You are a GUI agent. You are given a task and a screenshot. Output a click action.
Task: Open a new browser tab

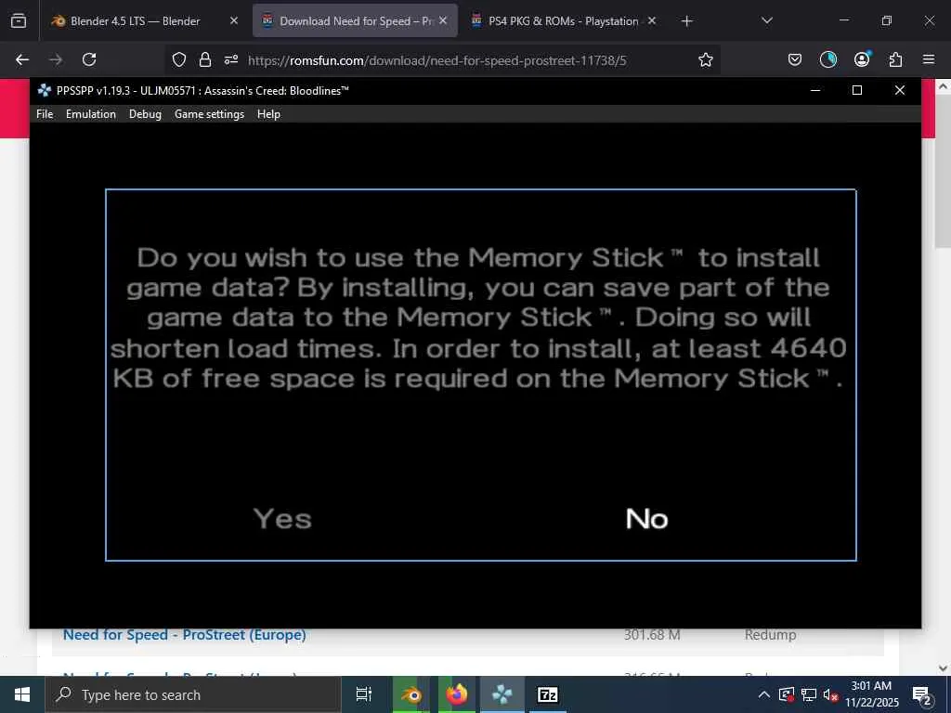(x=686, y=21)
